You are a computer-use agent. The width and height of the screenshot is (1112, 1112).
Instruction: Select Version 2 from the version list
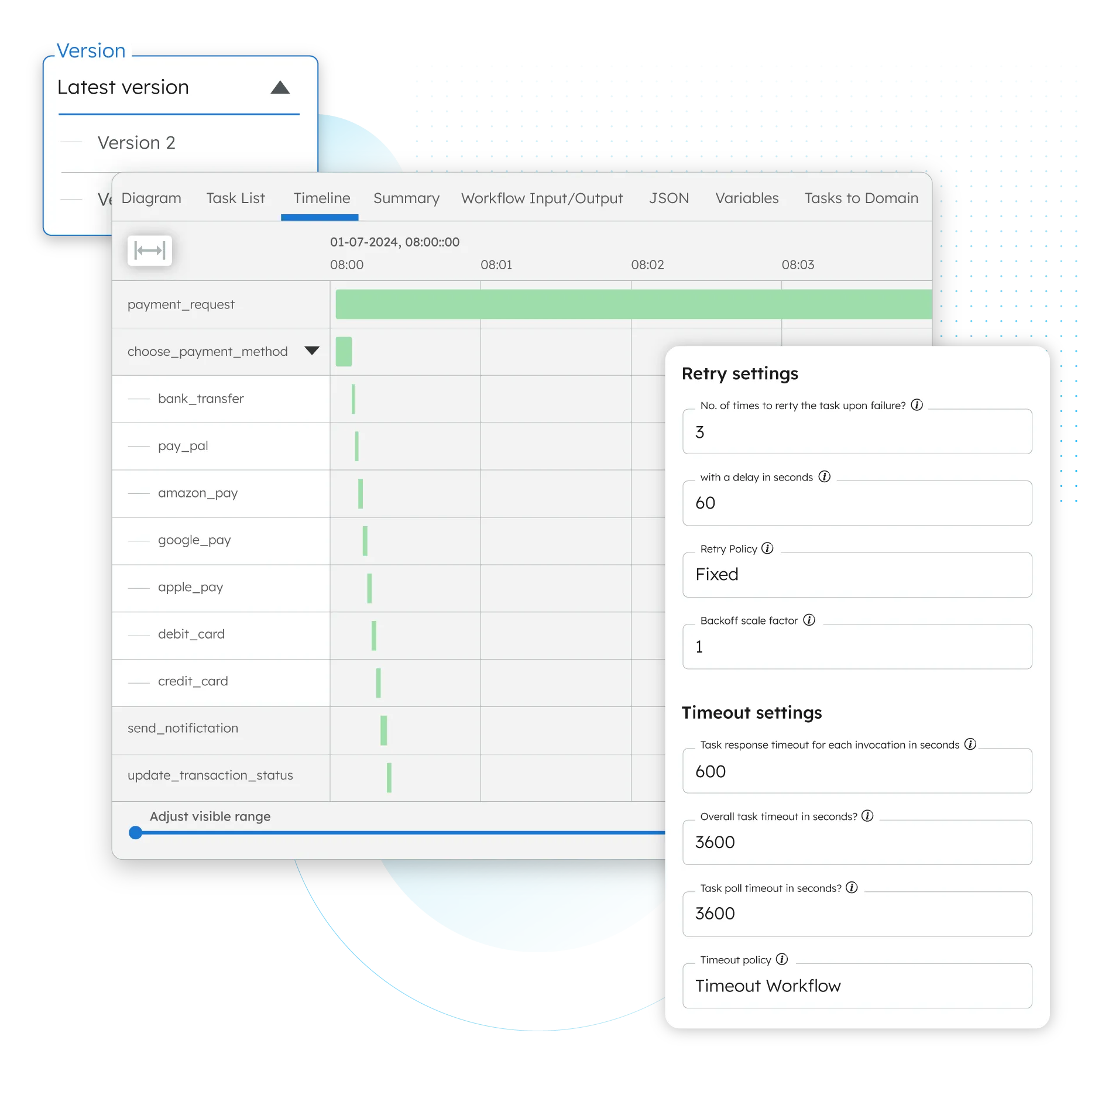click(138, 142)
